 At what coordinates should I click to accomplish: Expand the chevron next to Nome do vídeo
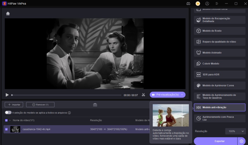click(10, 120)
